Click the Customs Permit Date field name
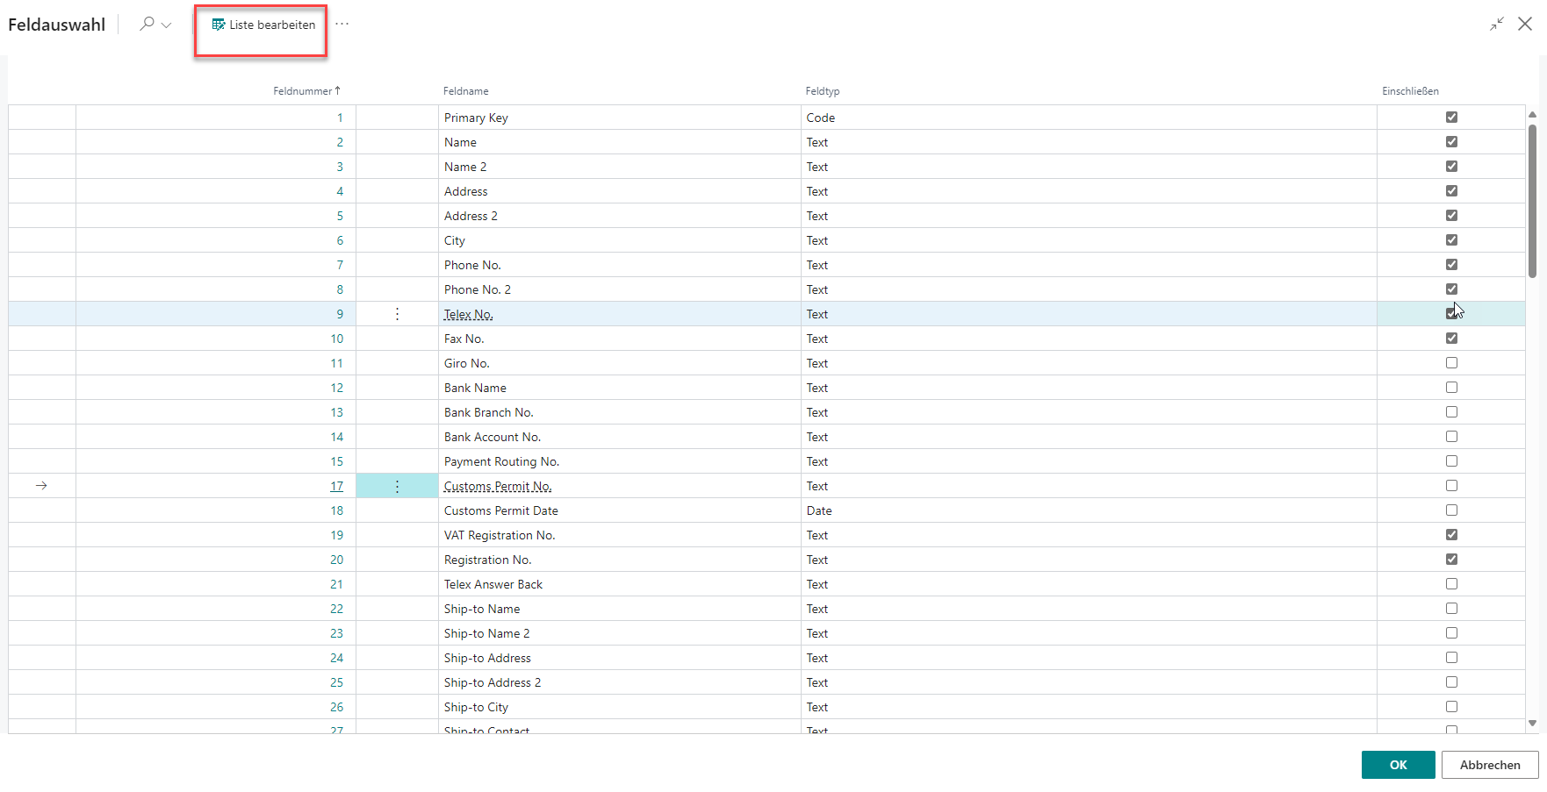This screenshot has width=1547, height=792. 501,510
